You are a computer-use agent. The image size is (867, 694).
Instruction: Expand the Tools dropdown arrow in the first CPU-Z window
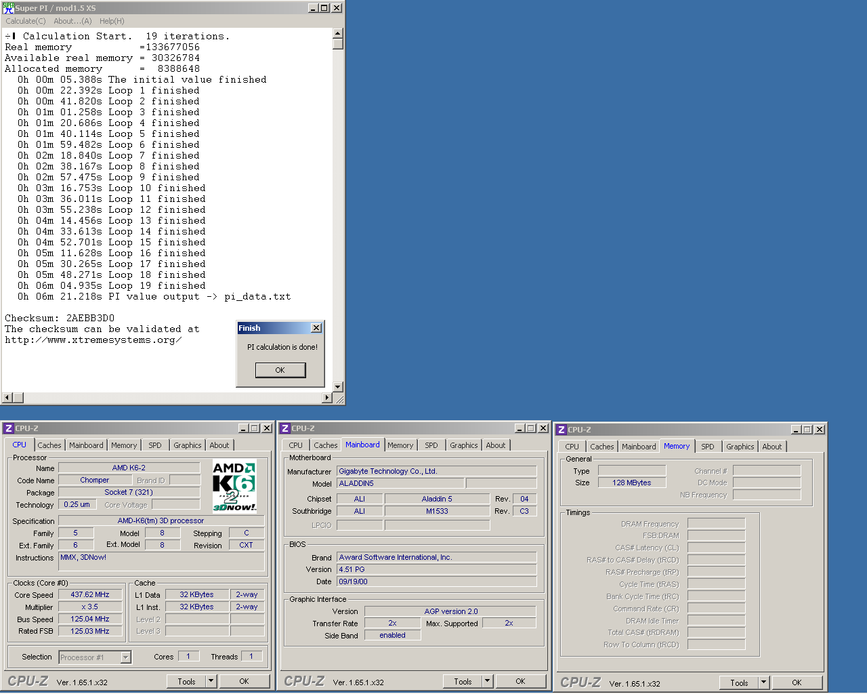(x=211, y=682)
